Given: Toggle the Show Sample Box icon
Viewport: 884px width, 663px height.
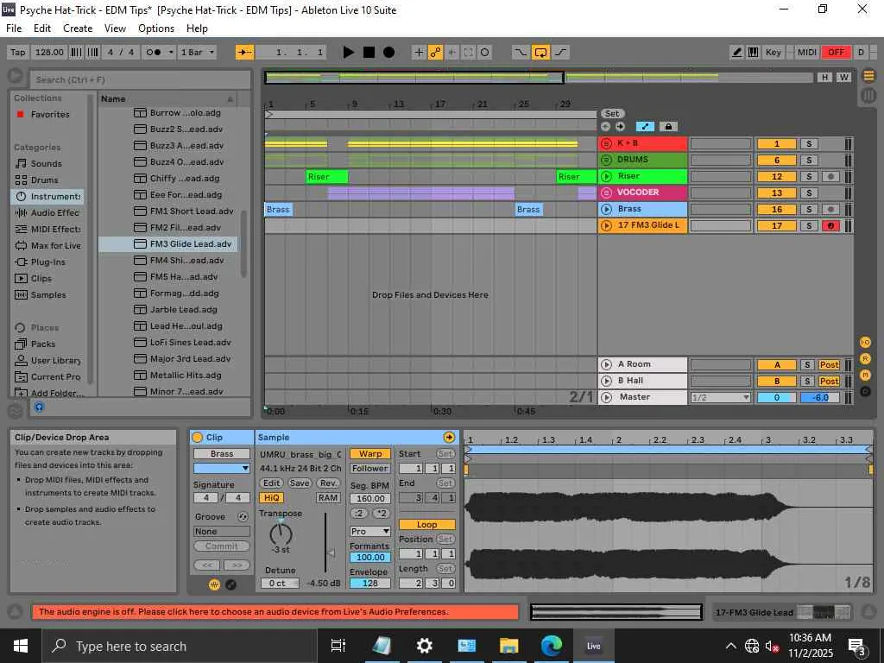Looking at the screenshot, I should [x=214, y=584].
